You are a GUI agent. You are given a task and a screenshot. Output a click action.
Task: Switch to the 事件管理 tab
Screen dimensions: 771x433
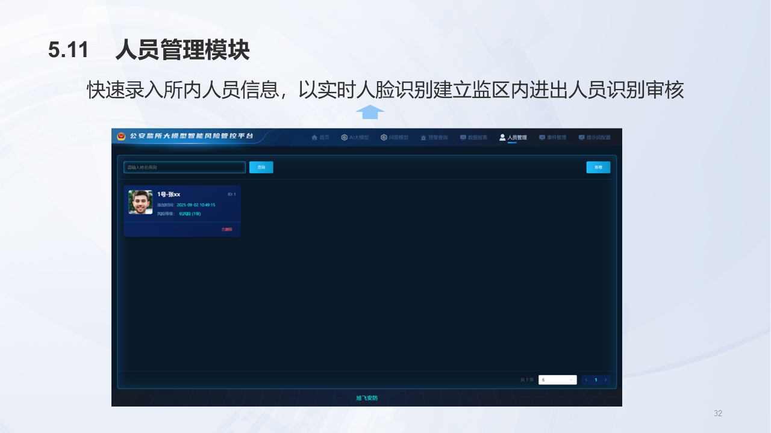553,137
